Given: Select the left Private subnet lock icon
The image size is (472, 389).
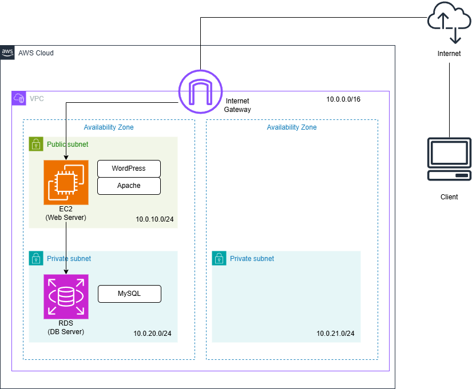Looking at the screenshot, I should tap(35, 258).
